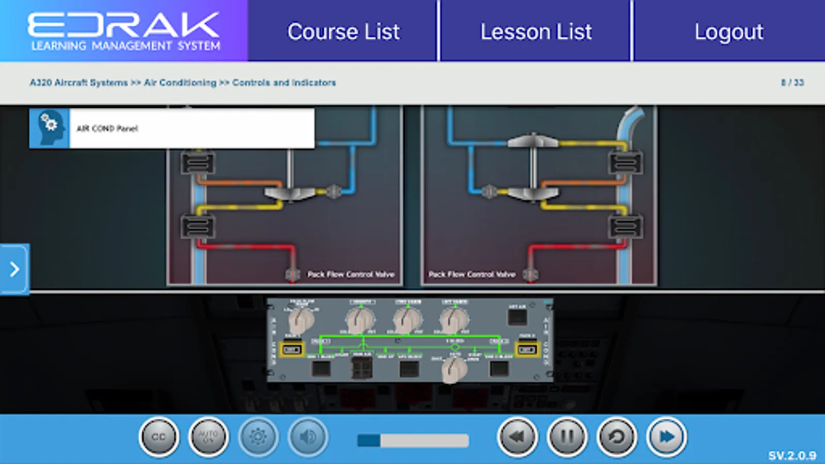Click the A320 Aircraft Systems breadcrumb

[78, 82]
